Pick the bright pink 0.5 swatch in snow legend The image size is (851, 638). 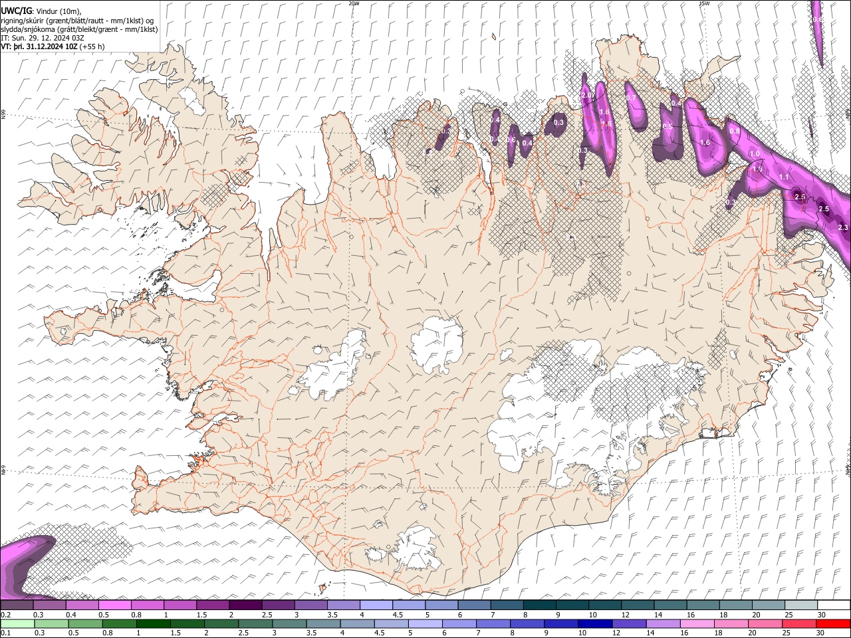coord(114,605)
